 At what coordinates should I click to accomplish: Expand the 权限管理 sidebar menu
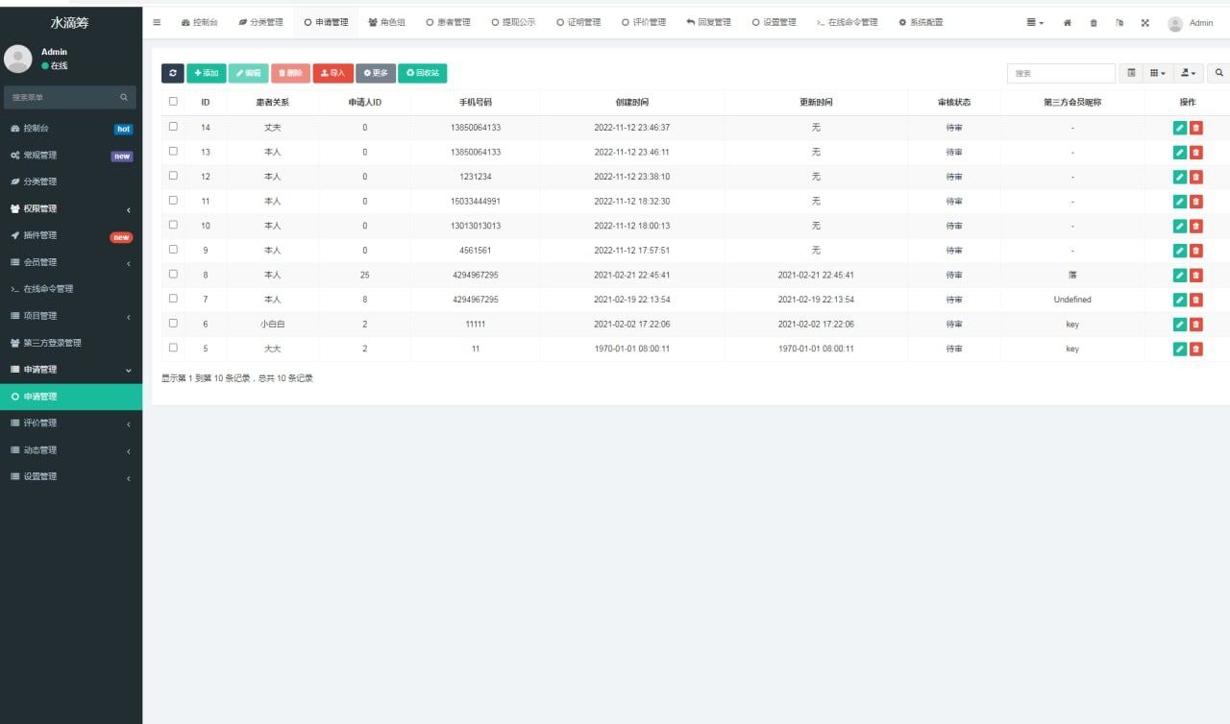pos(71,208)
